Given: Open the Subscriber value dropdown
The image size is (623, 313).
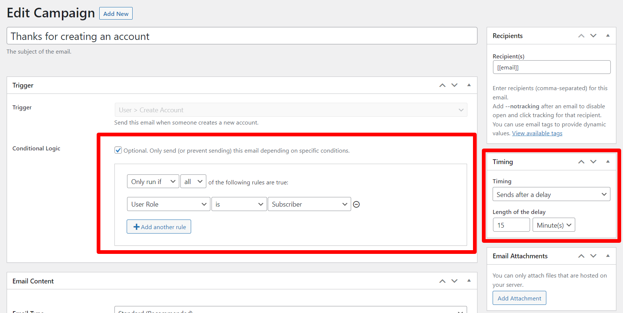Looking at the screenshot, I should coord(309,204).
